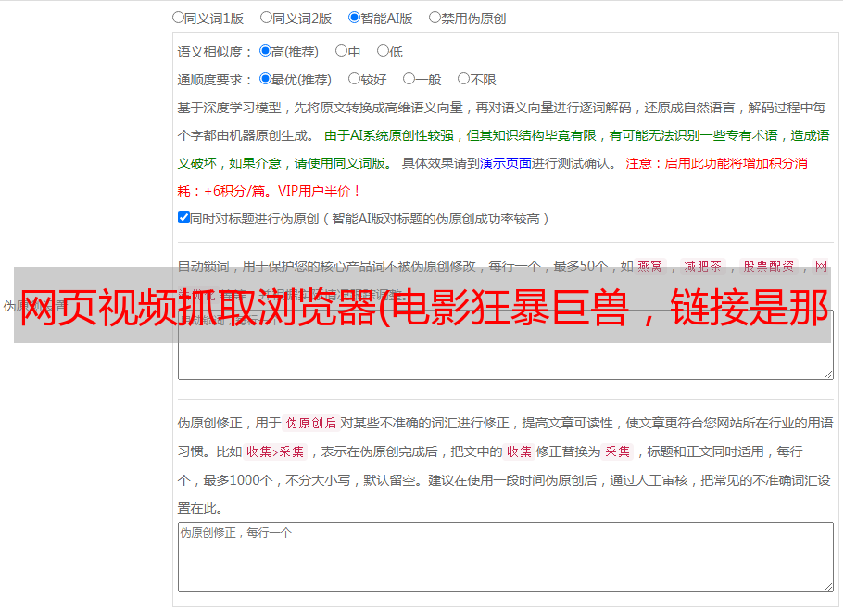
Task: Click the 伪原创修正 textarea
Action: [x=506, y=557]
